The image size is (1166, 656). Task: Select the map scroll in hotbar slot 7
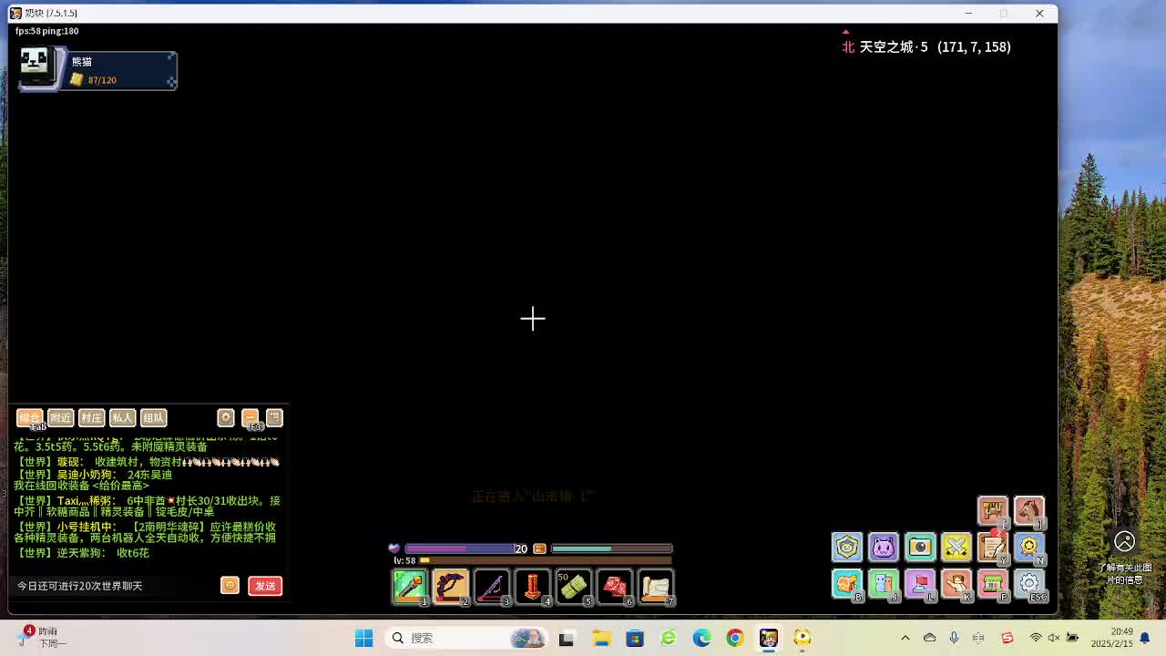(x=655, y=587)
